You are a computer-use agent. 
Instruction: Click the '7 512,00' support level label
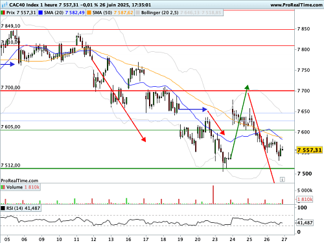[10, 165]
